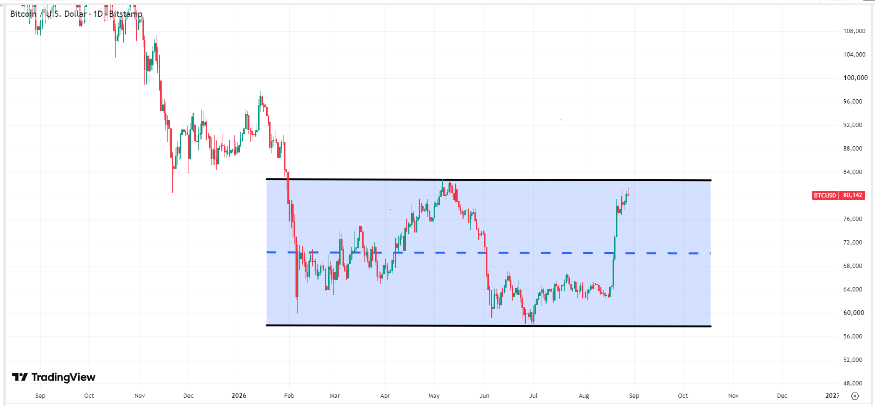The width and height of the screenshot is (875, 406).
Task: Click the 84,000 price axis label
Action: 852,172
